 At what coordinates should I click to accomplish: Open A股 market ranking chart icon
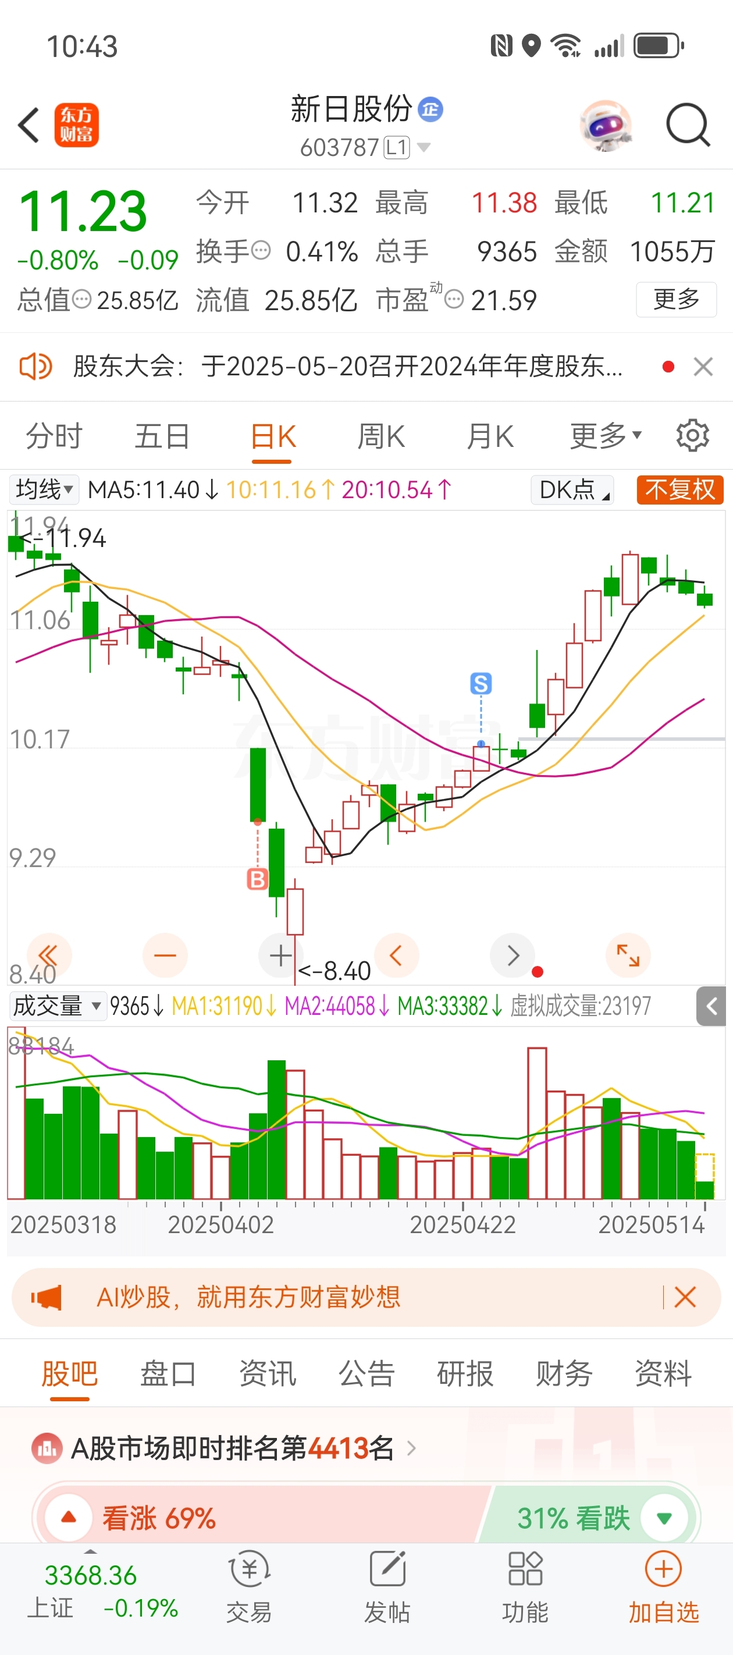[x=47, y=1448]
